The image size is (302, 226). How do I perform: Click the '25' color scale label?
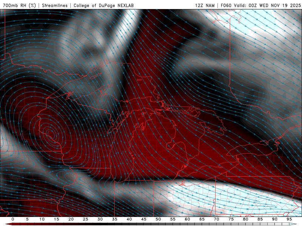tap(86, 219)
